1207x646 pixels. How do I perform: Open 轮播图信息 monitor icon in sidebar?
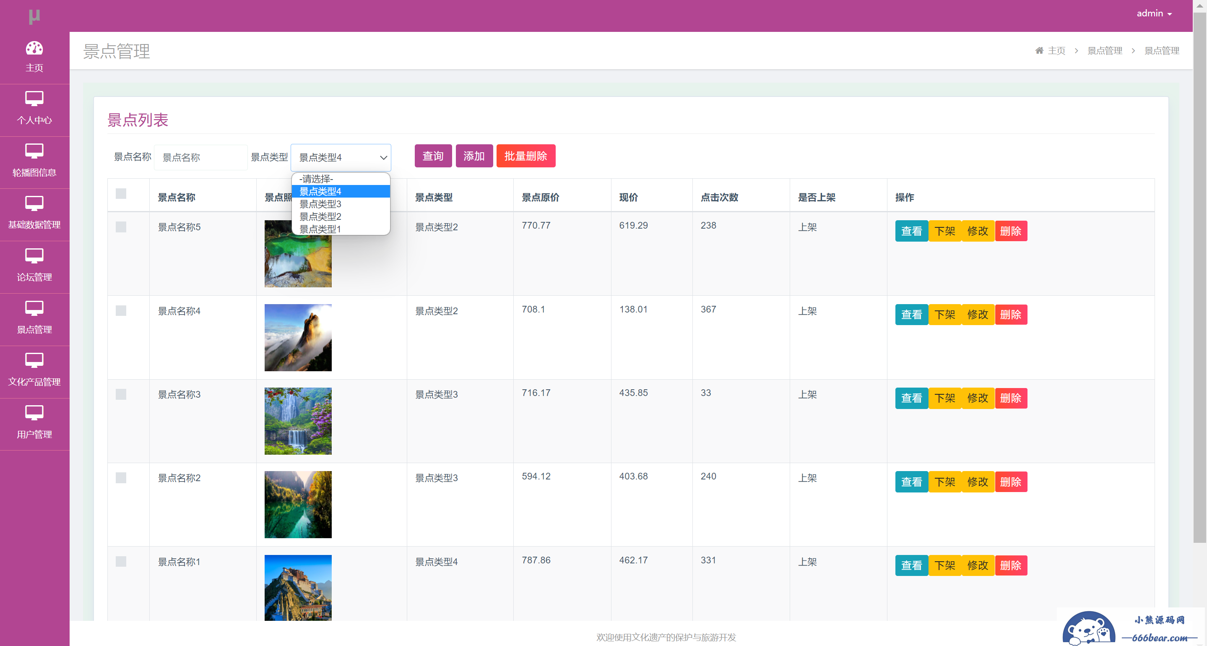click(x=34, y=151)
